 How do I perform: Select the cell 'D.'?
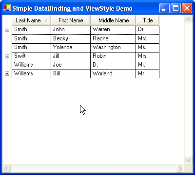point(113,65)
